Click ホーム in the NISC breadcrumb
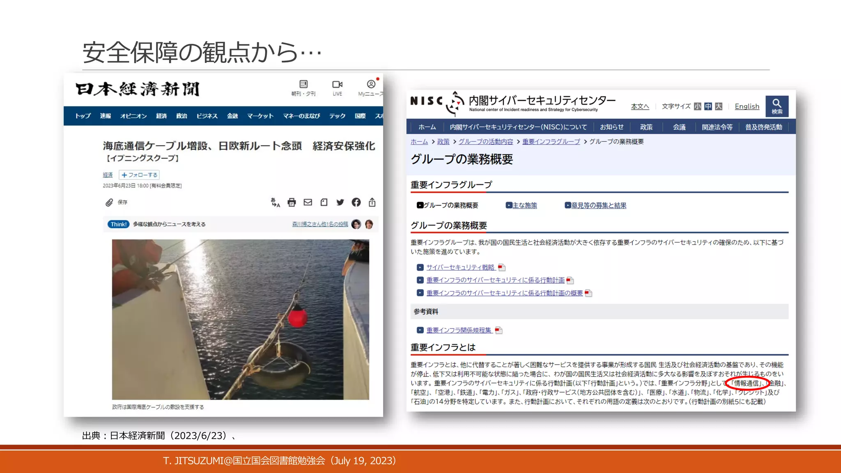The image size is (841, 473). click(x=419, y=142)
